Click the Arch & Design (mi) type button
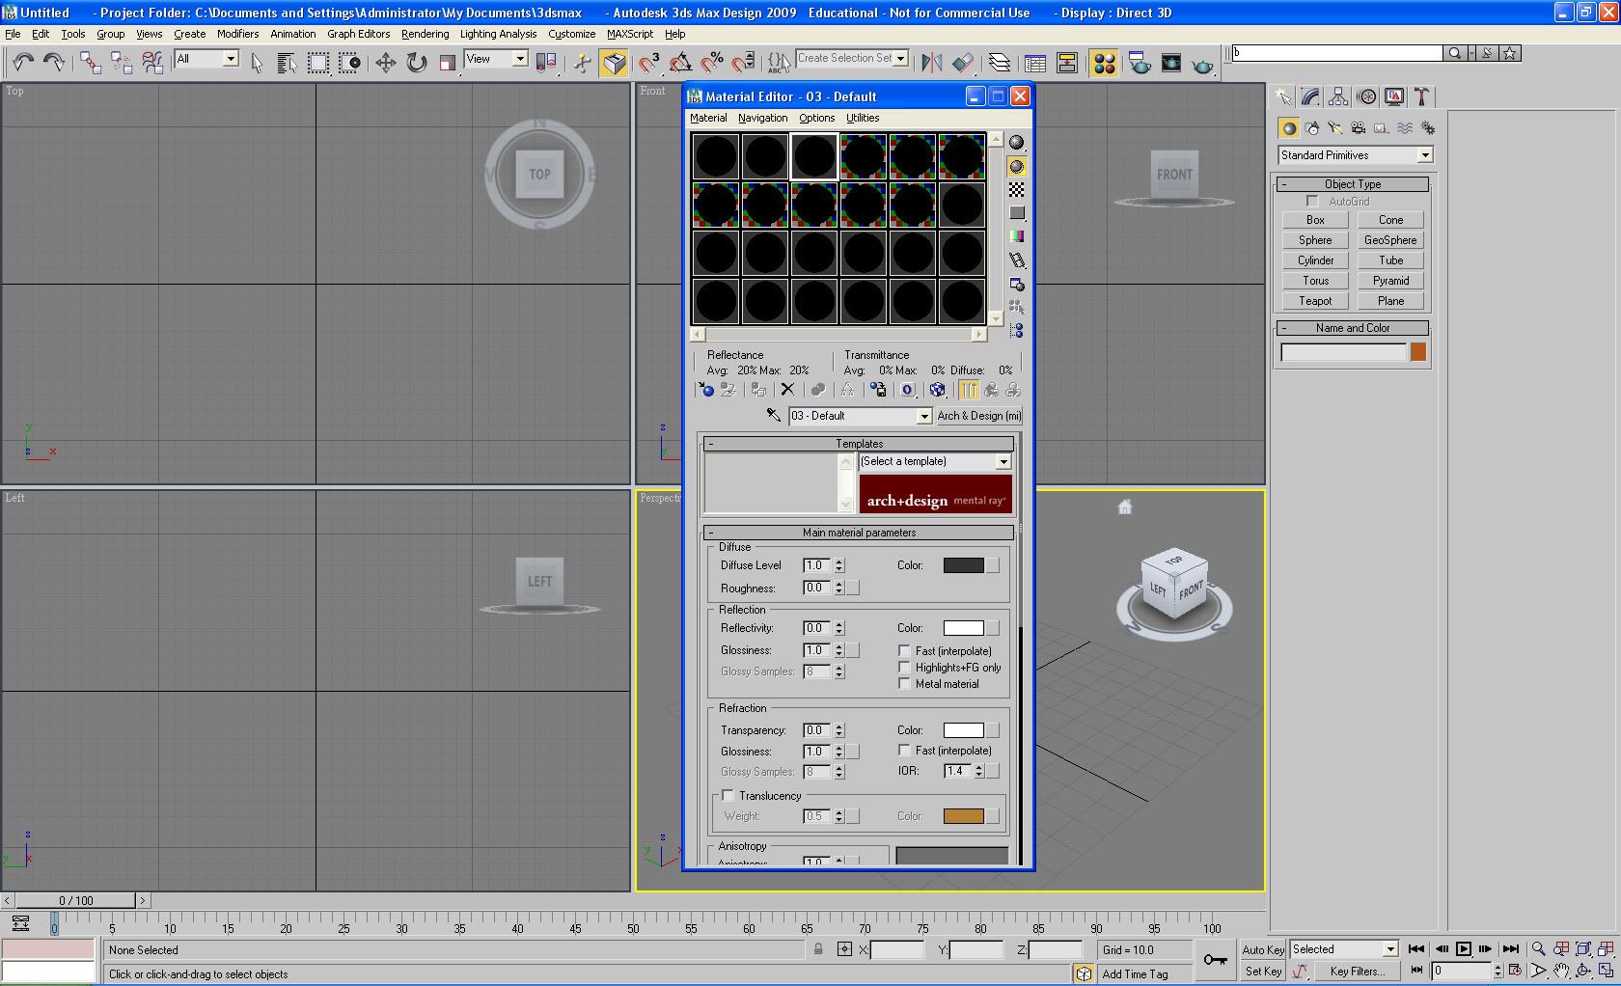This screenshot has width=1621, height=986. pos(978,416)
